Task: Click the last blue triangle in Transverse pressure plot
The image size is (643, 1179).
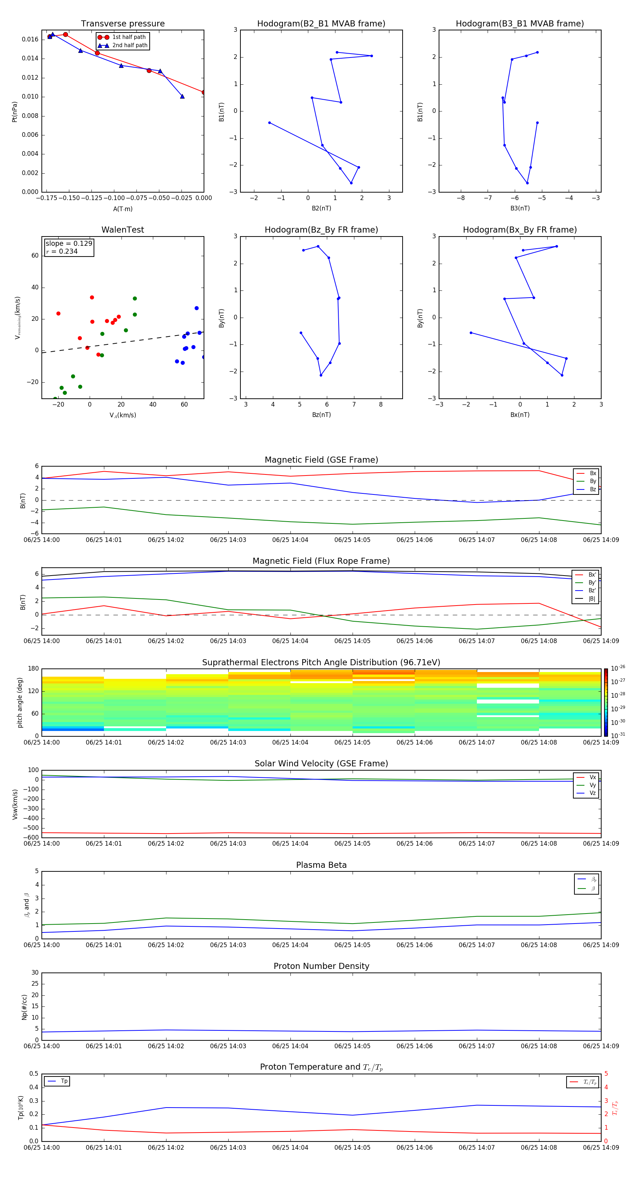Action: (x=182, y=96)
